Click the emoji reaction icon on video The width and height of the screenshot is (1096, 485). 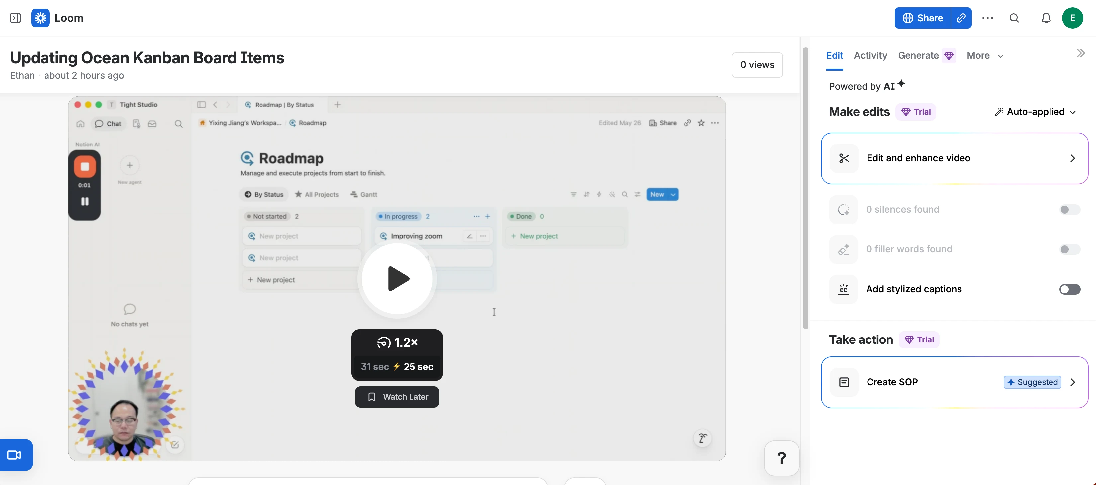702,438
